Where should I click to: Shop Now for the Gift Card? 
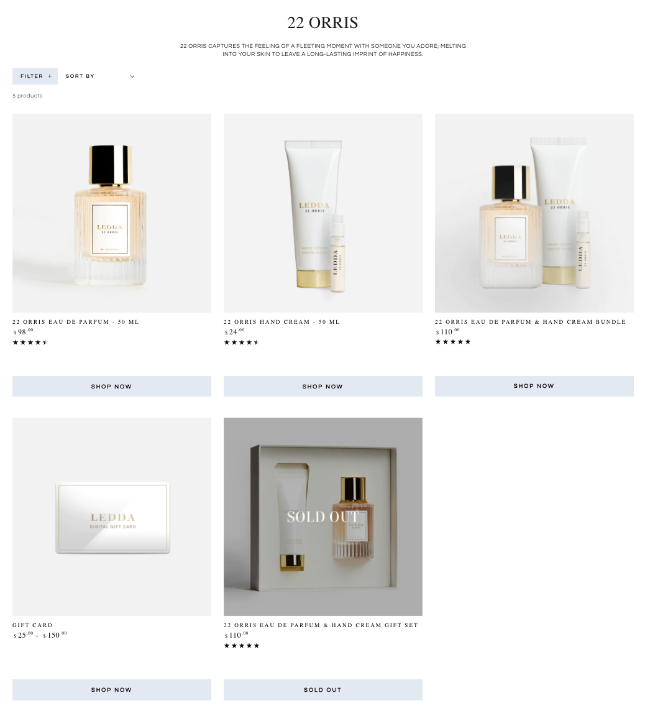tap(111, 690)
